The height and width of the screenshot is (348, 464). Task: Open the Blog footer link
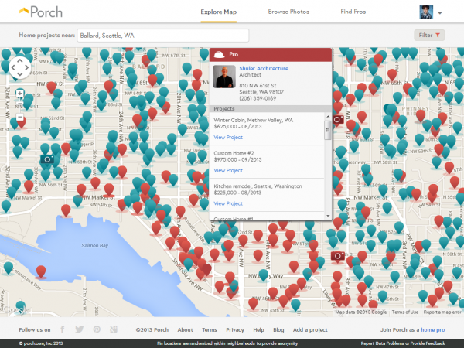(278, 329)
